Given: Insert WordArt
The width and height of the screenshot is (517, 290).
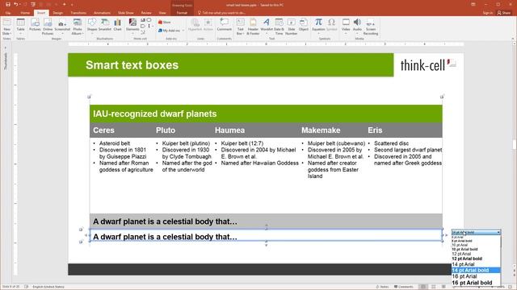Looking at the screenshot, I should coord(267,26).
